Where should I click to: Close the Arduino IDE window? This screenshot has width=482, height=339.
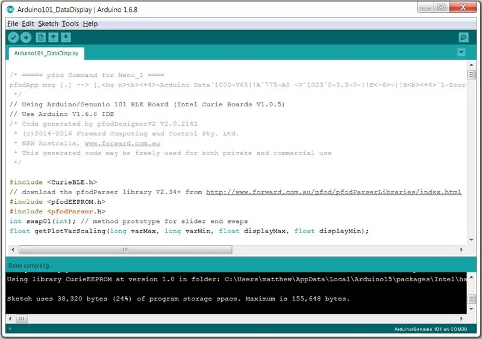[x=463, y=7]
